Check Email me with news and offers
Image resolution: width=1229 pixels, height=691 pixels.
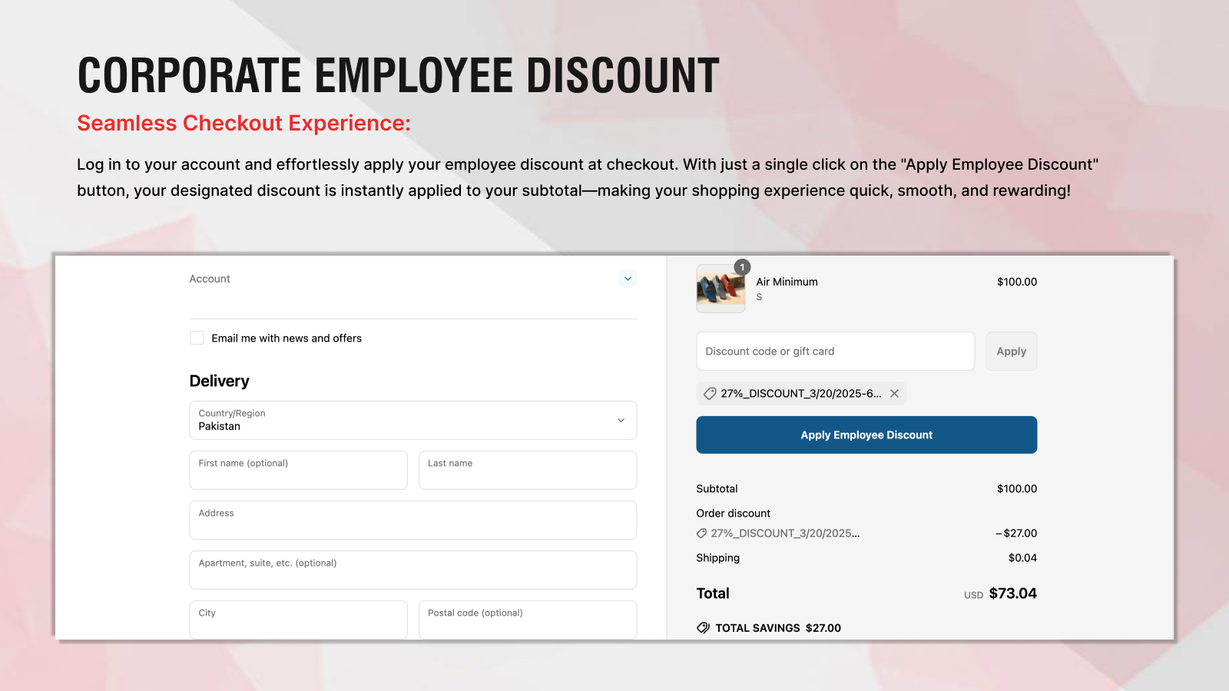tap(197, 338)
